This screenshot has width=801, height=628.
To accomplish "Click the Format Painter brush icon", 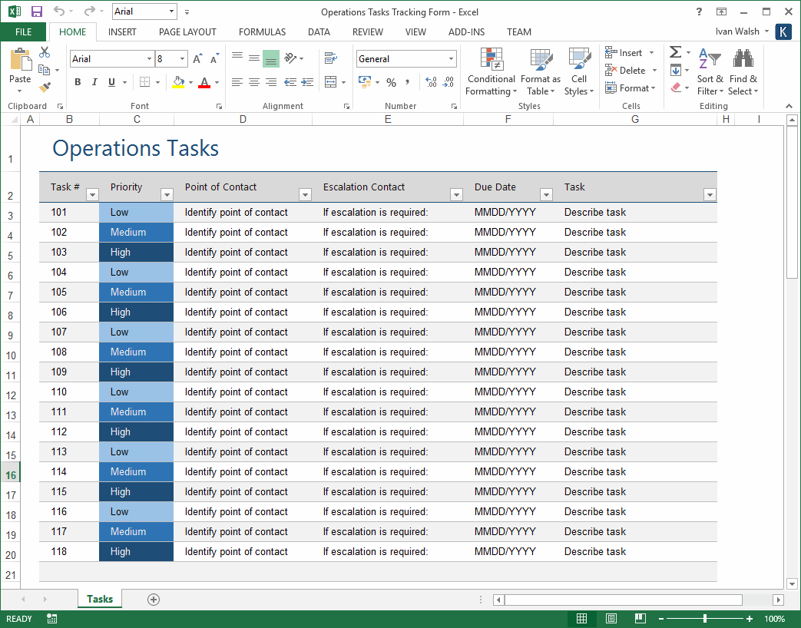I will pos(45,88).
